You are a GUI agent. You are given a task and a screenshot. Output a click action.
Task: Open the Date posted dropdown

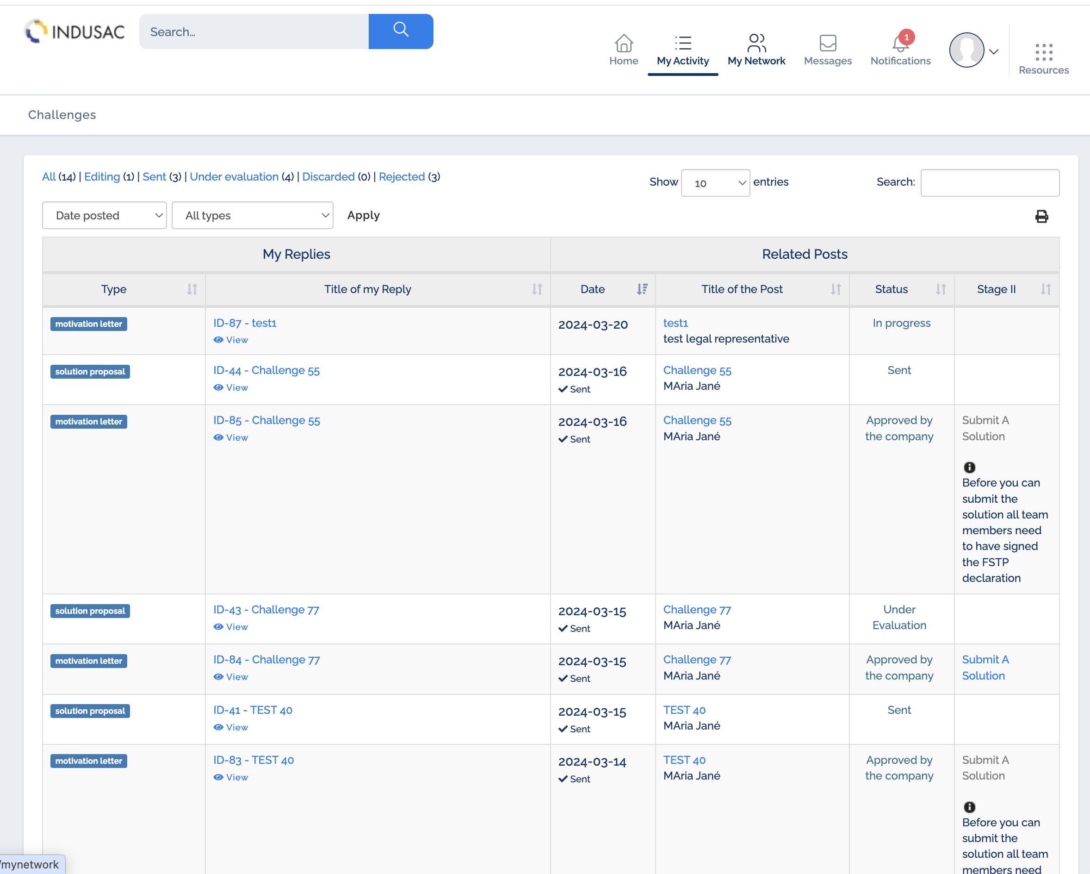point(104,215)
